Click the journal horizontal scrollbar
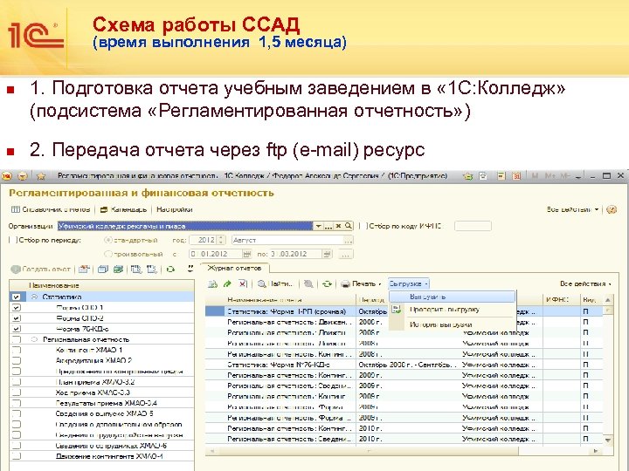This screenshot has width=629, height=471. pyautogui.click(x=404, y=451)
